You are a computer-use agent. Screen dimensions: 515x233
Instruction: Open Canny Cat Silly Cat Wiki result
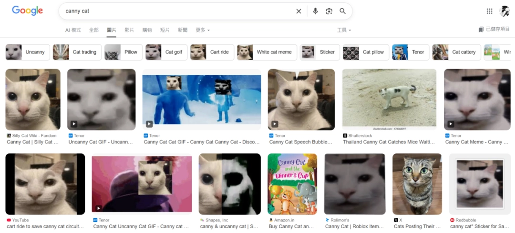click(x=33, y=100)
